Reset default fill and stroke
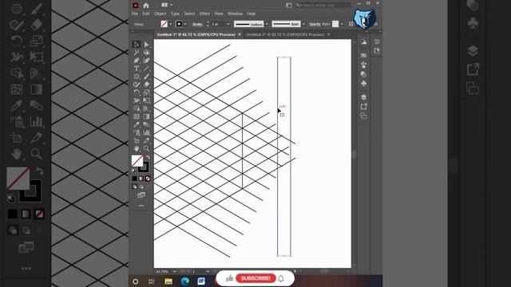The height and width of the screenshot is (287, 511). 133,171
